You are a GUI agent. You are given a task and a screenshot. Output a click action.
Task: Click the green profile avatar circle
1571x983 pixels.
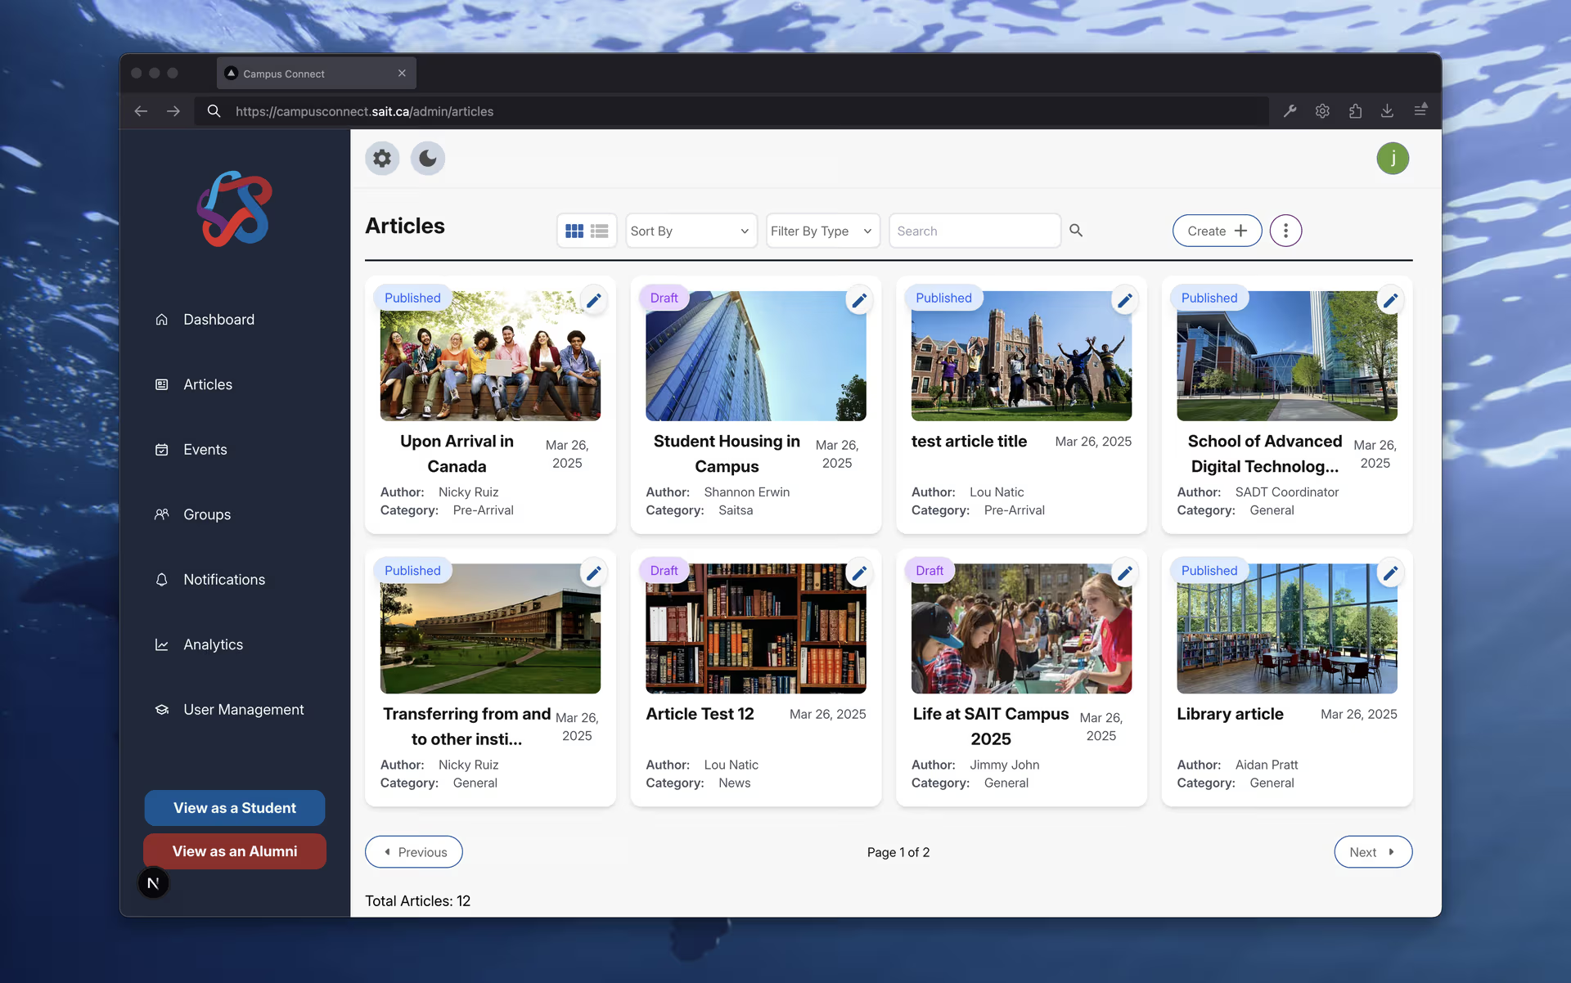(1393, 158)
